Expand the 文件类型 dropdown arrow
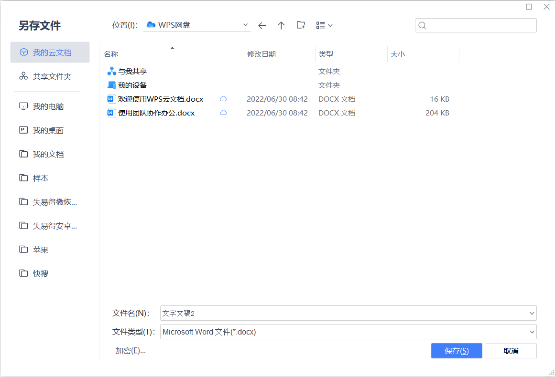Image resolution: width=555 pixels, height=377 pixels. coord(532,332)
